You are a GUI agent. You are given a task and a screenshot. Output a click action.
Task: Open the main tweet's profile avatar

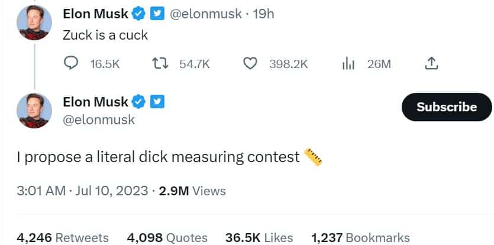tap(34, 110)
